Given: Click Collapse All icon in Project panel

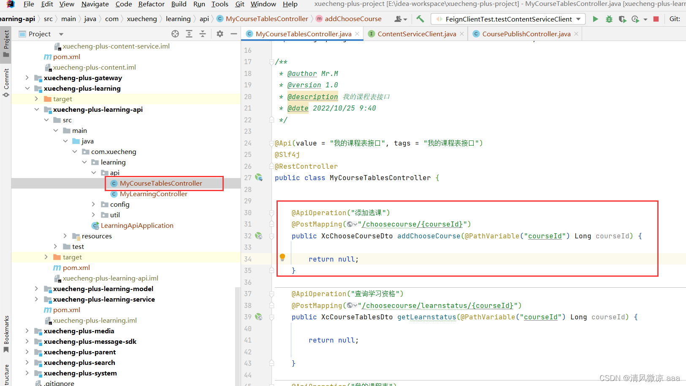Looking at the screenshot, I should click(x=203, y=34).
